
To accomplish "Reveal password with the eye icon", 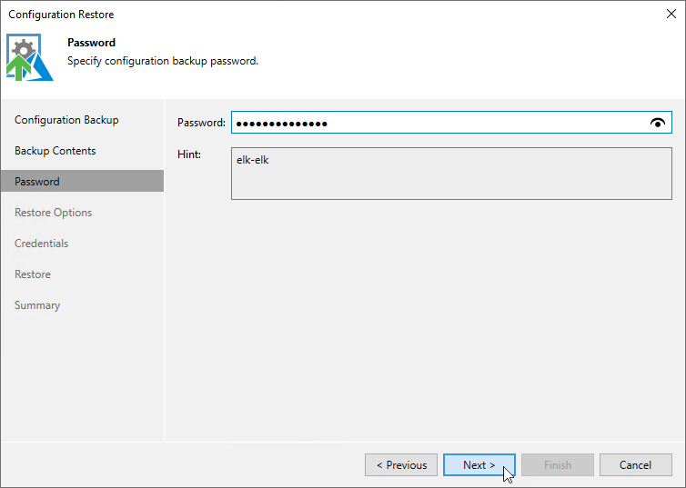I will [658, 123].
